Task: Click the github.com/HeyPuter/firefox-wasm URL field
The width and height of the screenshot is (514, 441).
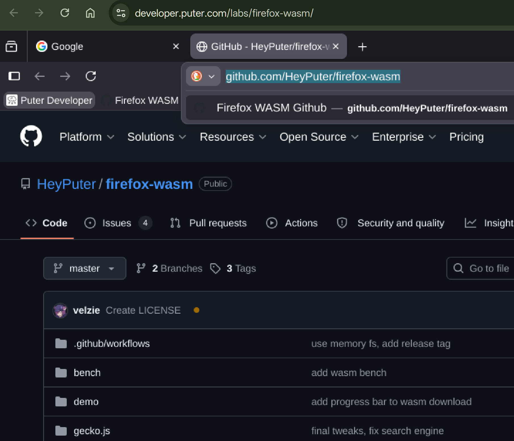Action: 313,77
